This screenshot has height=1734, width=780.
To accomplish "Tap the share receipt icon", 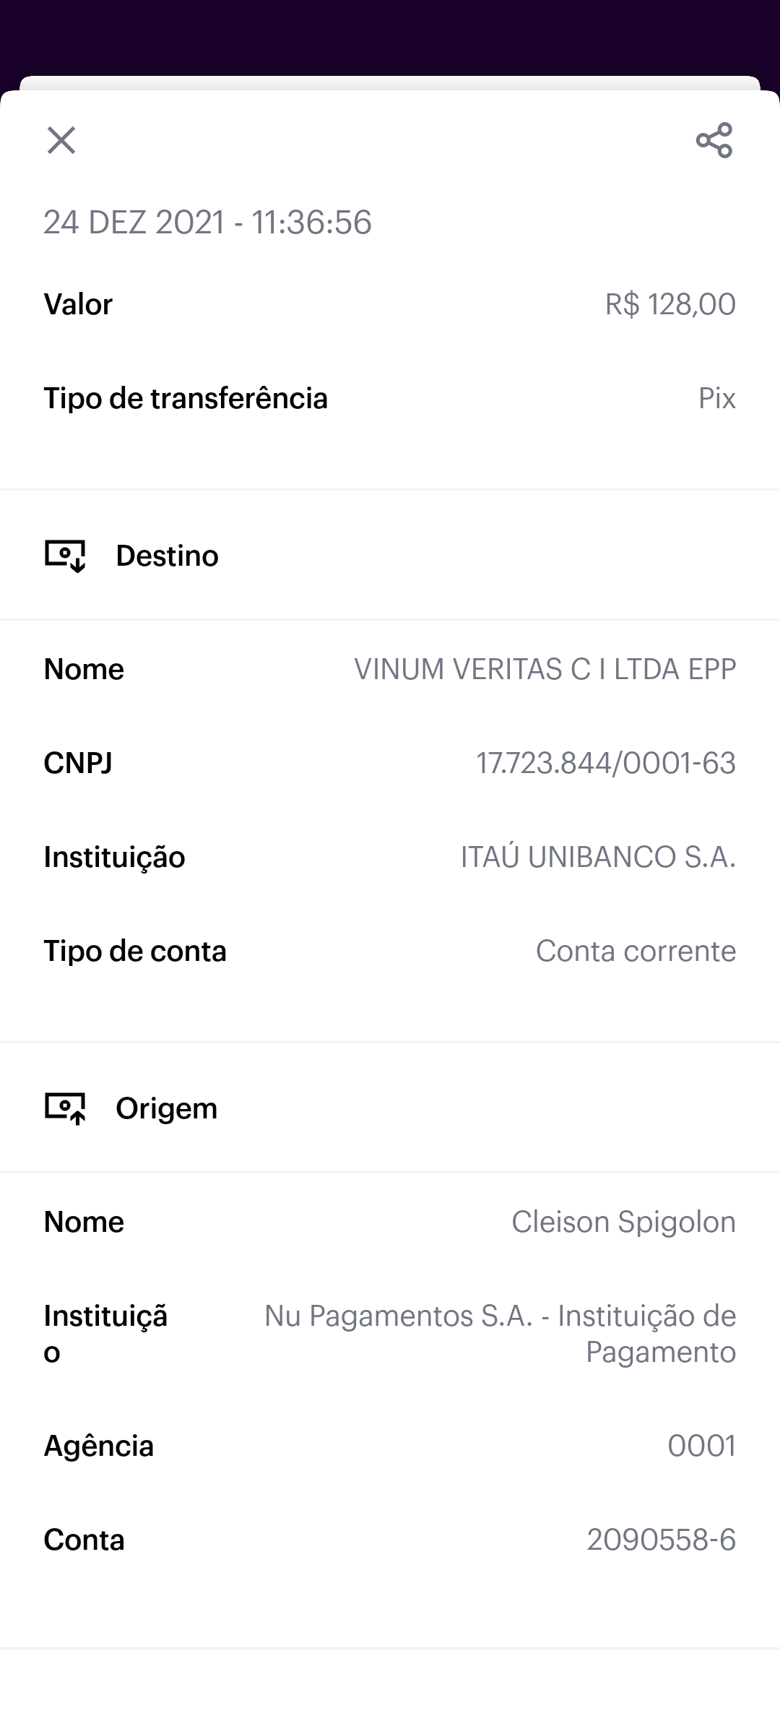I will pos(714,140).
